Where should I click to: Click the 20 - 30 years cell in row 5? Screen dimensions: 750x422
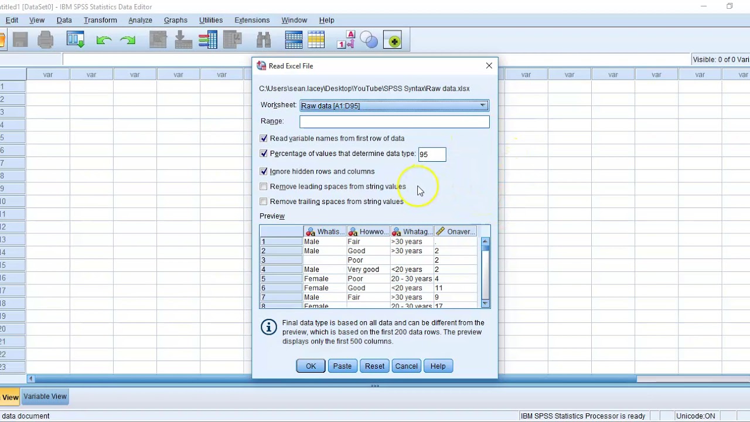[411, 279]
